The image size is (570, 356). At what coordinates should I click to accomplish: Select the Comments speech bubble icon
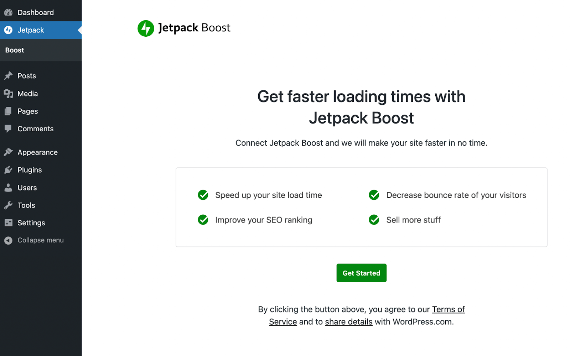click(x=9, y=129)
